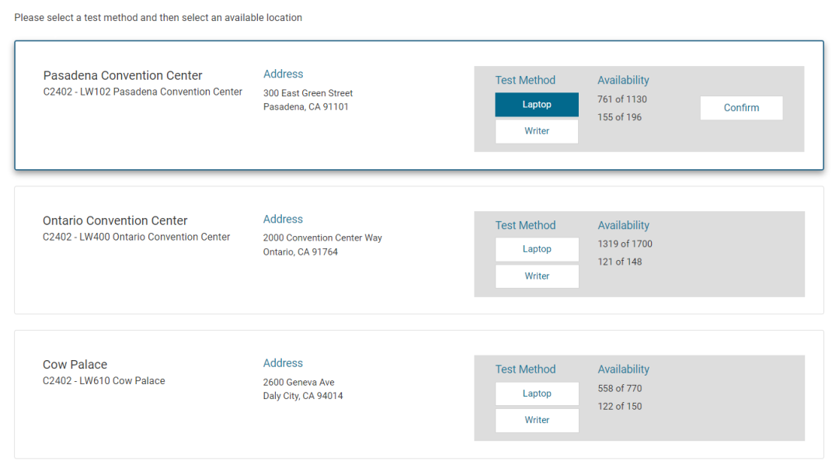839x475 pixels.
Task: Click the 1319 of 1700 availability value
Action: [625, 244]
